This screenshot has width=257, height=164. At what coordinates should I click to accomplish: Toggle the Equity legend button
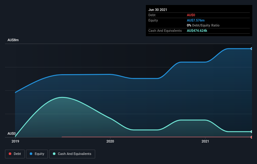point(37,154)
